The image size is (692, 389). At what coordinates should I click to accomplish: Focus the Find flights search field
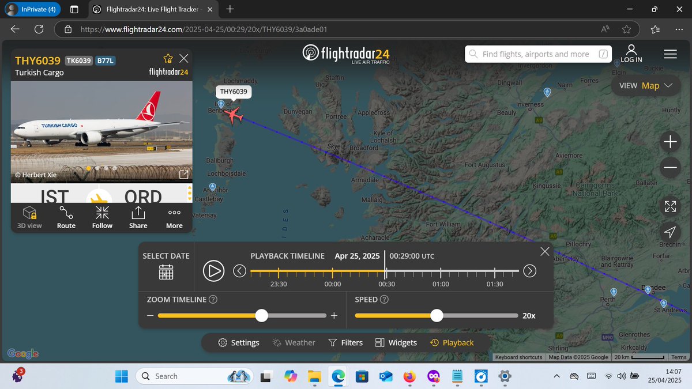(x=539, y=54)
